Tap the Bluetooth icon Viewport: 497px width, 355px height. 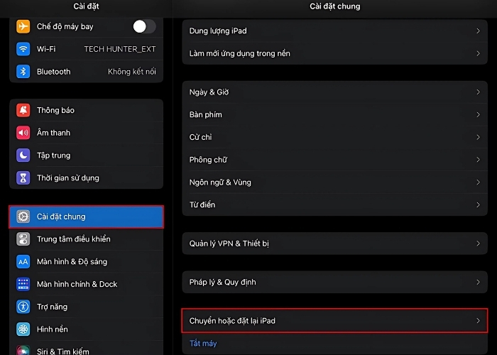click(x=23, y=72)
